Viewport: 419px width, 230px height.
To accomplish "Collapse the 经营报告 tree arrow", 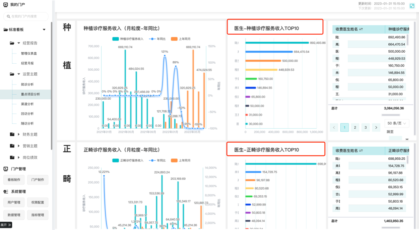I will (x=19, y=43).
